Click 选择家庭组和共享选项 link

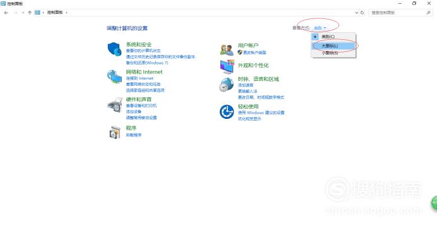coord(145,90)
